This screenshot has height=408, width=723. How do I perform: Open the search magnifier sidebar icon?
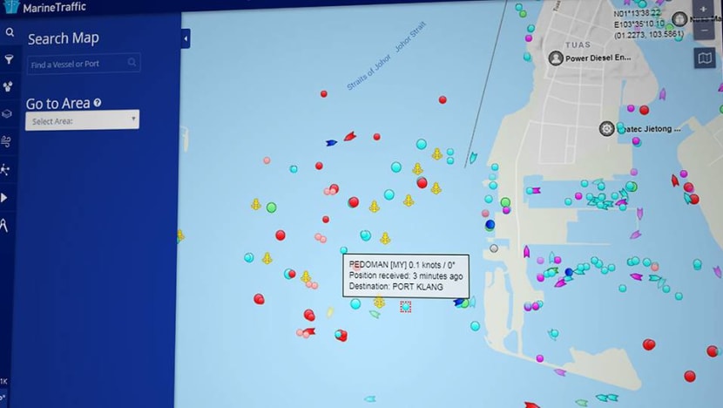click(10, 32)
